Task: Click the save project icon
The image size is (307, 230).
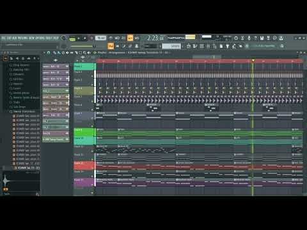Action: (x=262, y=38)
